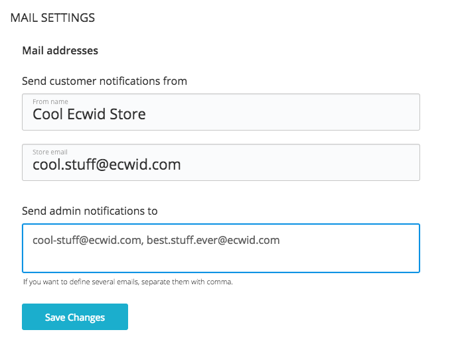Click the comma-separation helper text below textarea
Screen dimensions: 454x342
point(128,282)
